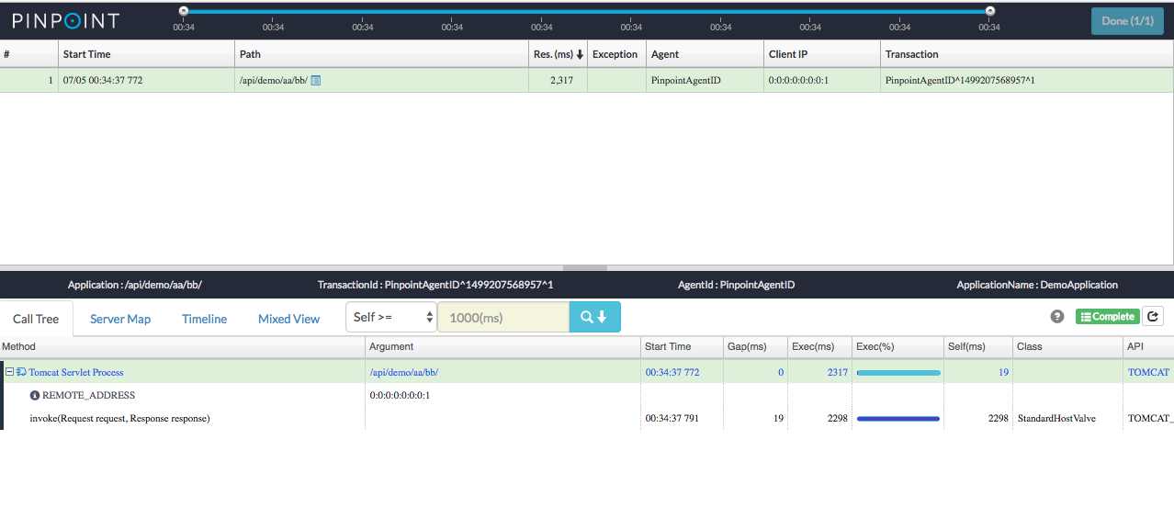This screenshot has height=507, width=1174.
Task: Open the external view icon next to Complete
Action: [x=1154, y=316]
